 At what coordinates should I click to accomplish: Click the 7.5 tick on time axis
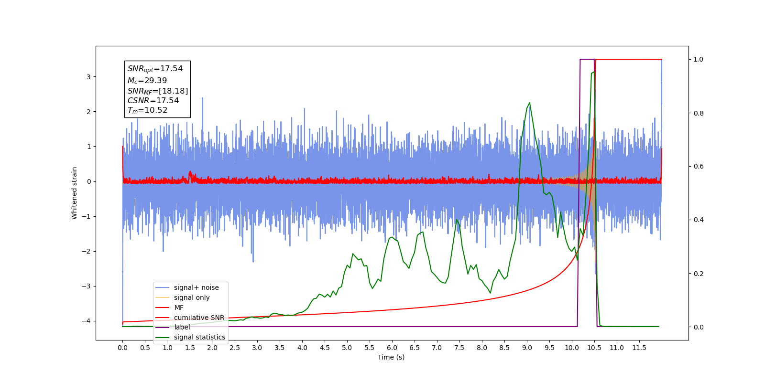(459, 348)
